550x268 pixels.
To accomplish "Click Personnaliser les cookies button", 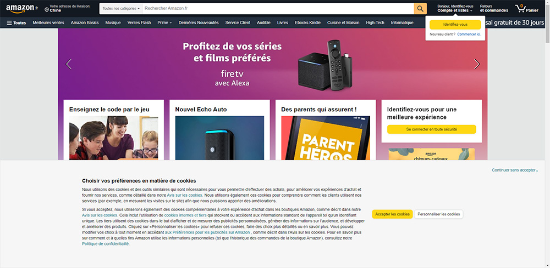I will pyautogui.click(x=438, y=214).
